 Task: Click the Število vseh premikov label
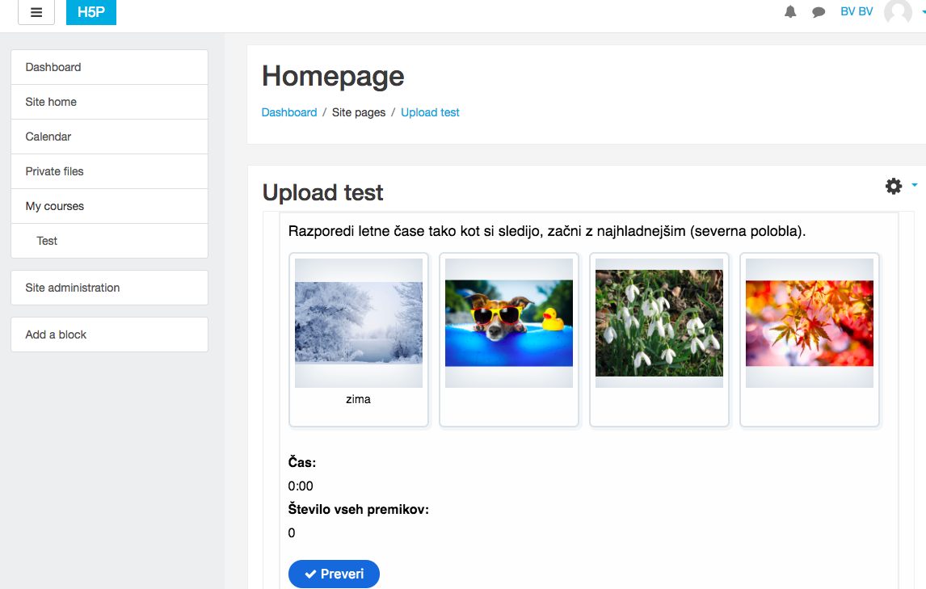point(359,509)
